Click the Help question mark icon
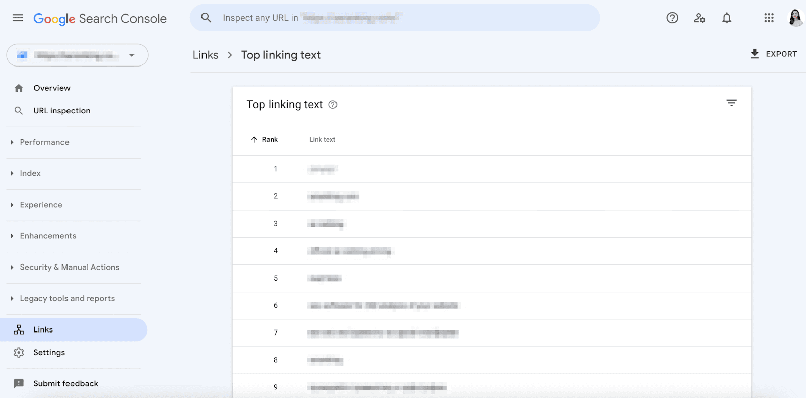 click(672, 18)
